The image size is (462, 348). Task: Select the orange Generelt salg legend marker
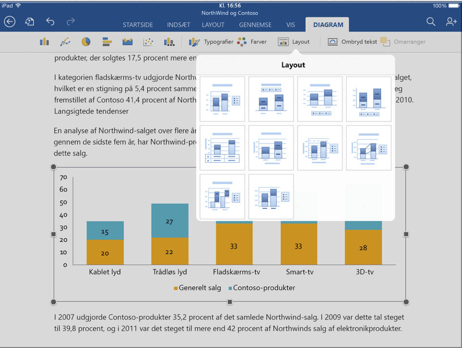click(x=176, y=288)
